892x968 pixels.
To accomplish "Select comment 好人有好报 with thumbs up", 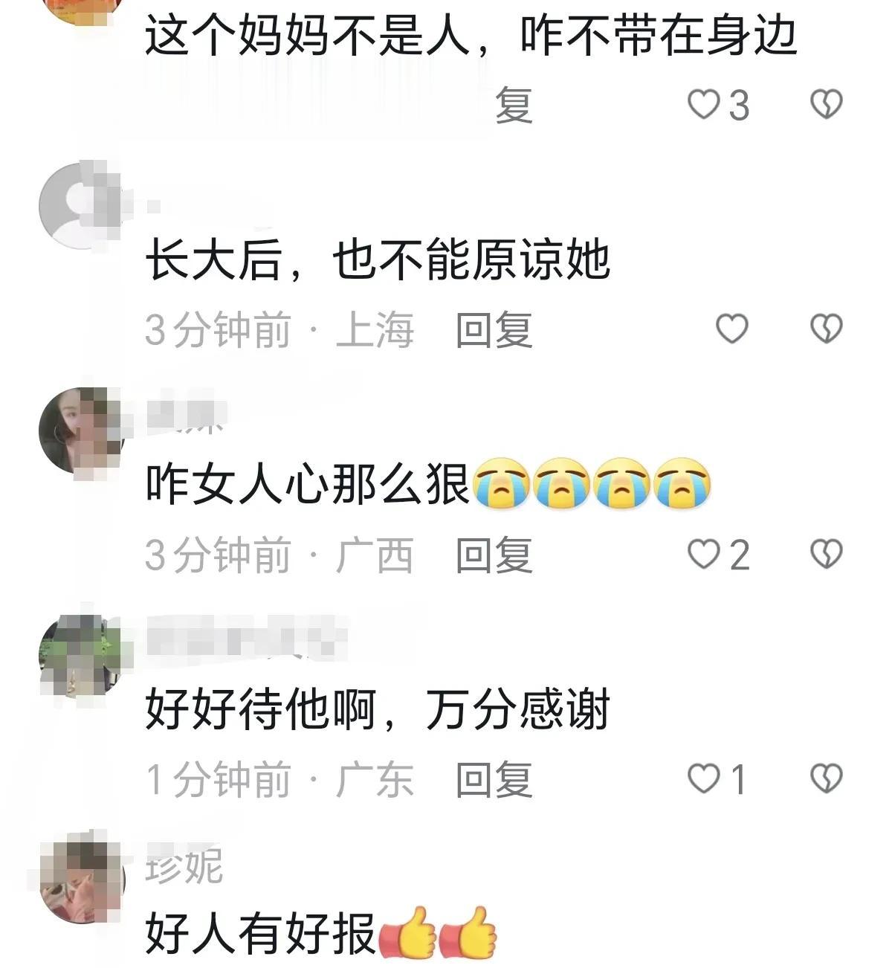I will coord(320,933).
